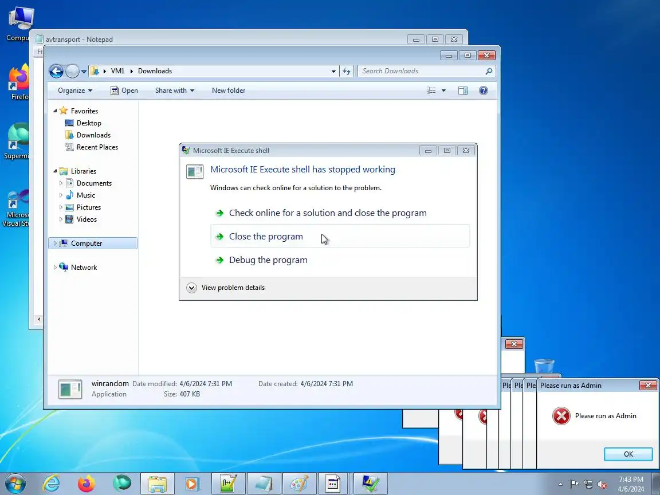Image resolution: width=660 pixels, height=495 pixels.
Task: Click the taskbar clock 7:43 PM
Action: tap(631, 480)
